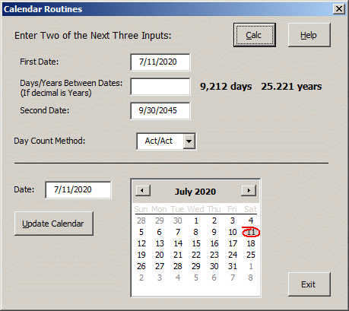Click the 'Day Count Method:' label
This screenshot has height=311, width=349.
point(49,141)
